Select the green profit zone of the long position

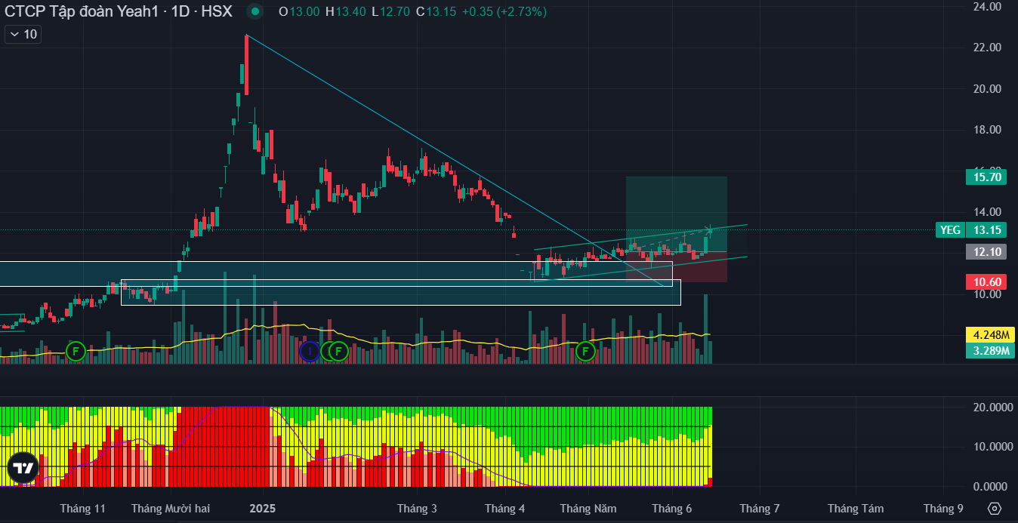click(x=676, y=214)
